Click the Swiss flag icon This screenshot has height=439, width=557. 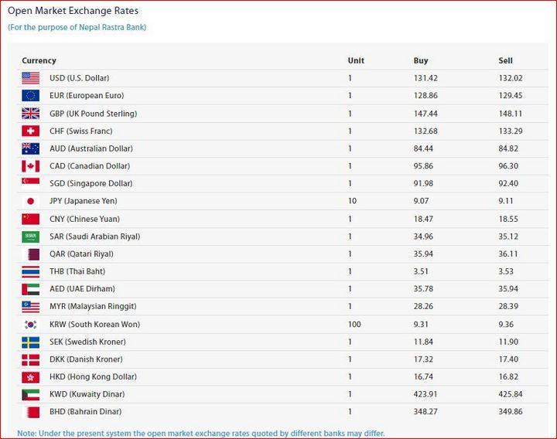point(30,131)
